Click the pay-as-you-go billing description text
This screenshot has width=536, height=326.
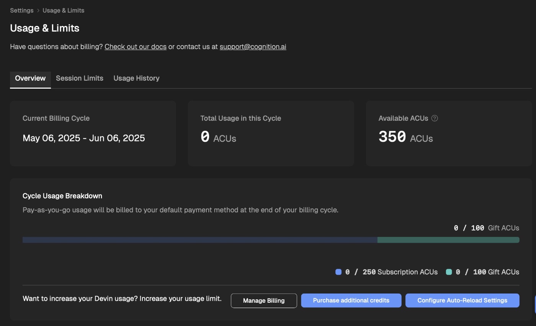click(x=180, y=210)
